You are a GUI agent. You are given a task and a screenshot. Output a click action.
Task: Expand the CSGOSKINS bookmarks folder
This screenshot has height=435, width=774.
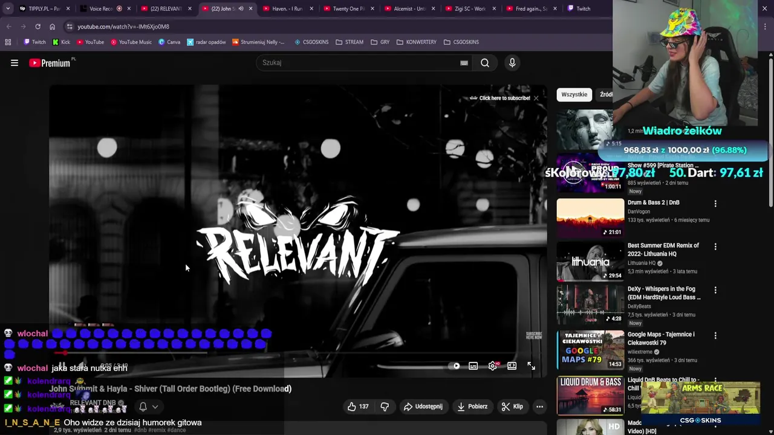coord(461,42)
